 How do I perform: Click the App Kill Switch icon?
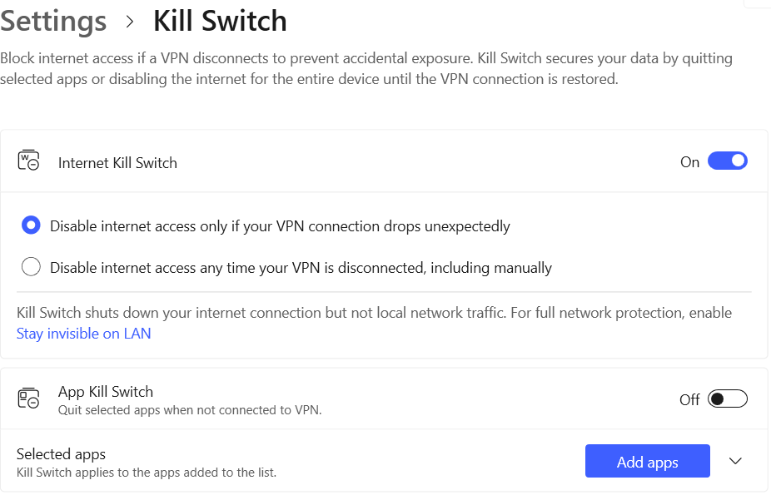coord(28,399)
